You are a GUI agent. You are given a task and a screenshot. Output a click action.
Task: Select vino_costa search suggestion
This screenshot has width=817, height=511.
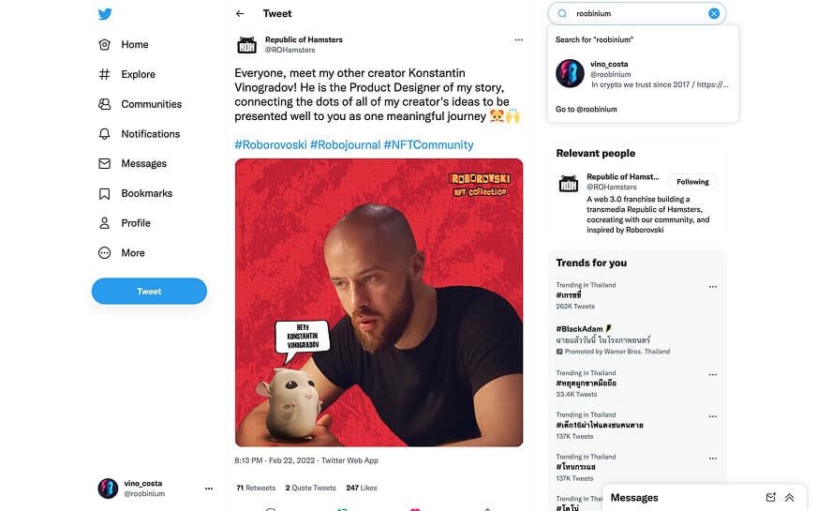643,73
